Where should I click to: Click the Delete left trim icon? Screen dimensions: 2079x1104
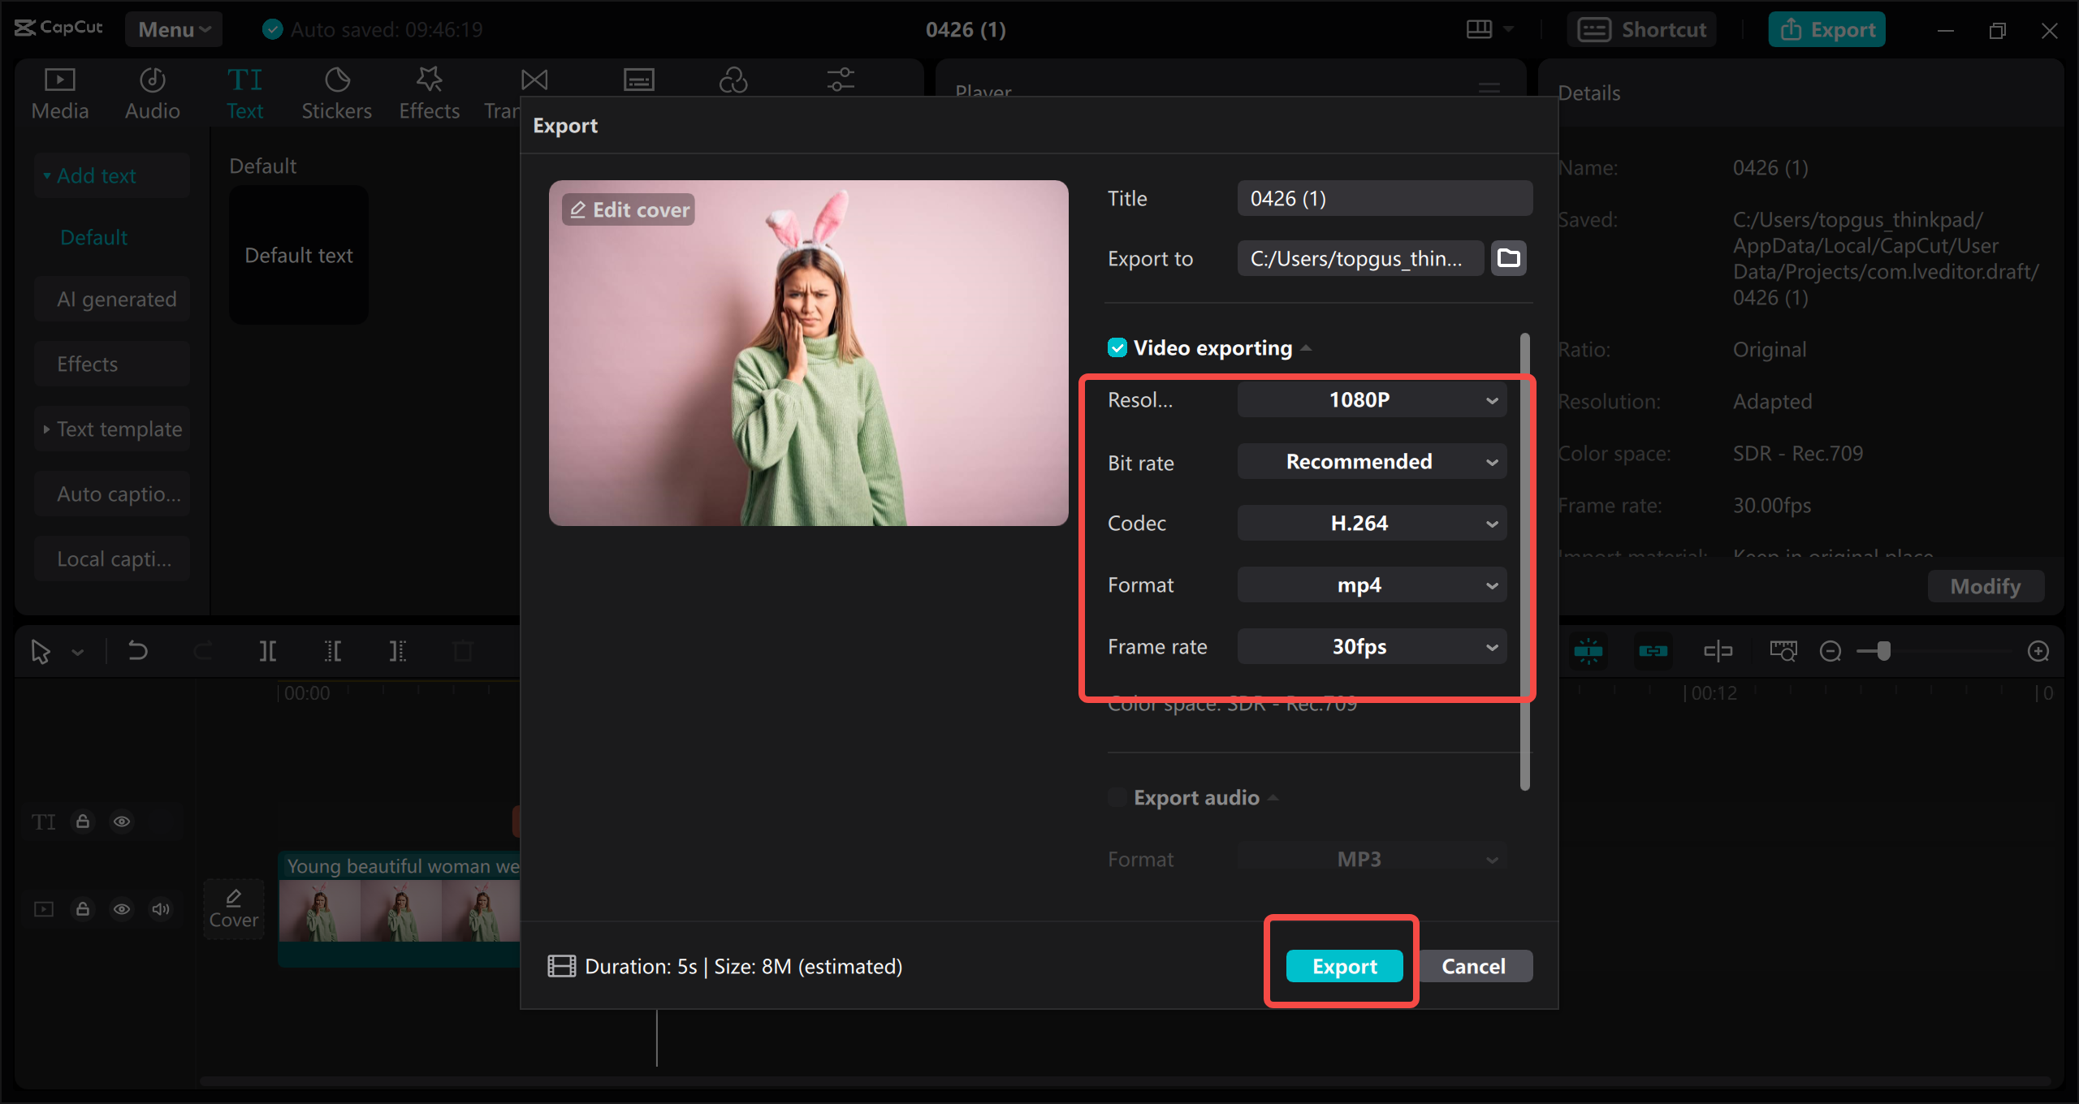333,651
